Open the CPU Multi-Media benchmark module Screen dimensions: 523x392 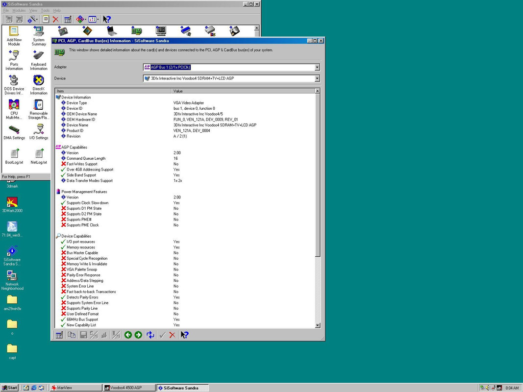click(14, 109)
